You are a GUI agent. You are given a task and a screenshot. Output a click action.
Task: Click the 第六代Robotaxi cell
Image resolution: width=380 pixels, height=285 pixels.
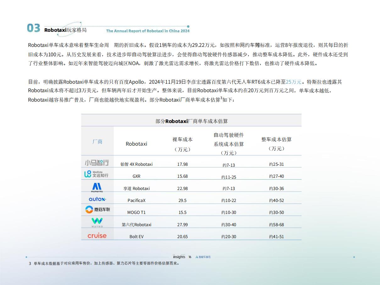[136, 225]
